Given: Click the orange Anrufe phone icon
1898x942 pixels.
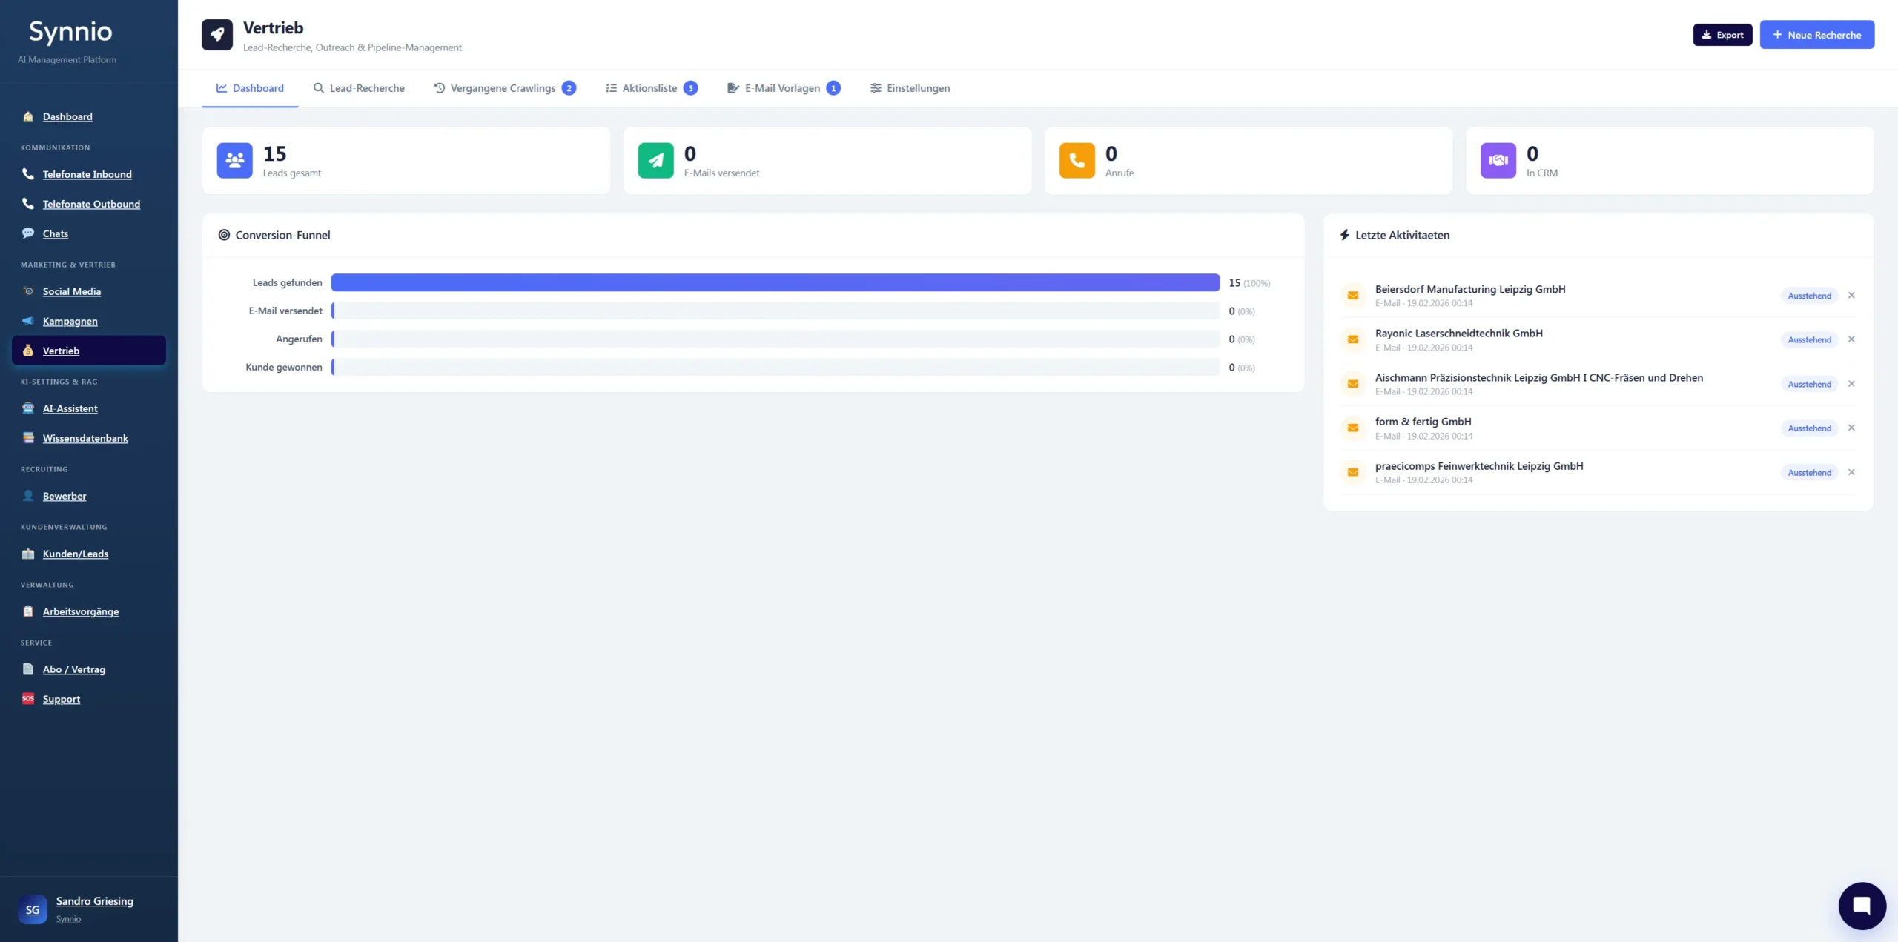Looking at the screenshot, I should 1077,160.
